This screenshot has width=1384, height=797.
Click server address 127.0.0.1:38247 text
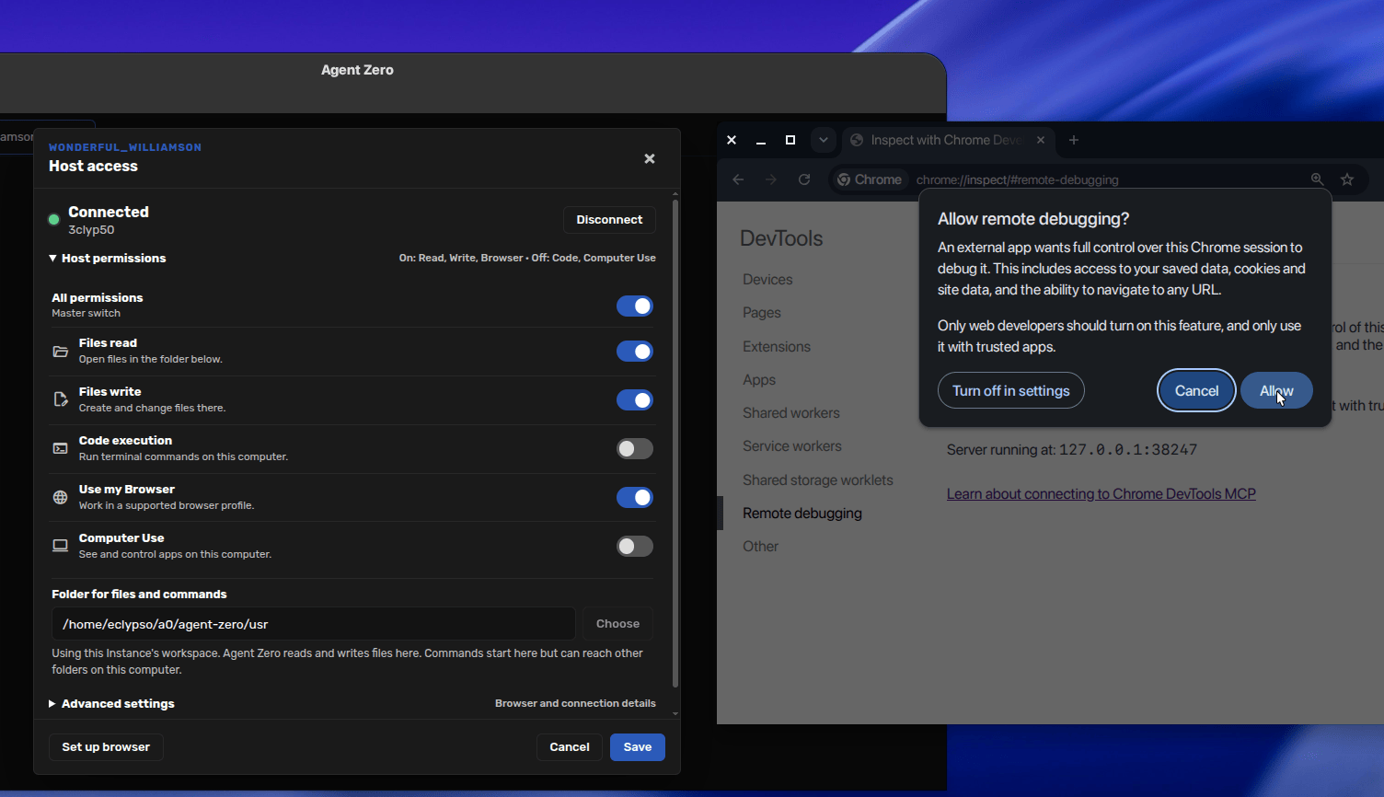point(1128,450)
